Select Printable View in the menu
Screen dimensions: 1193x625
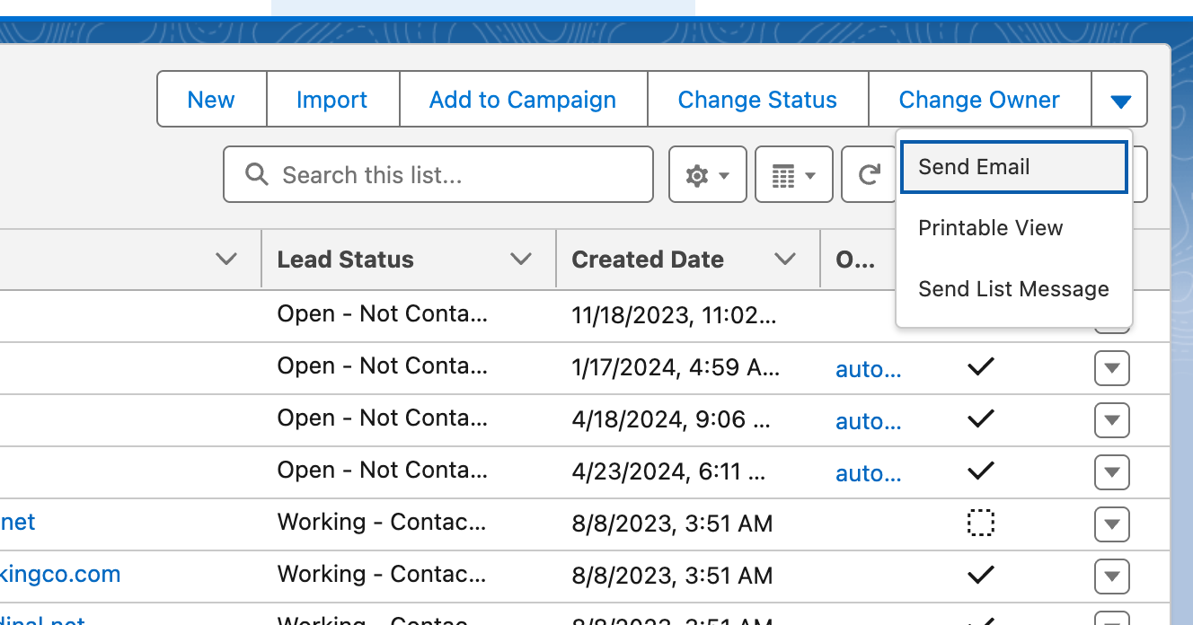pos(1014,228)
